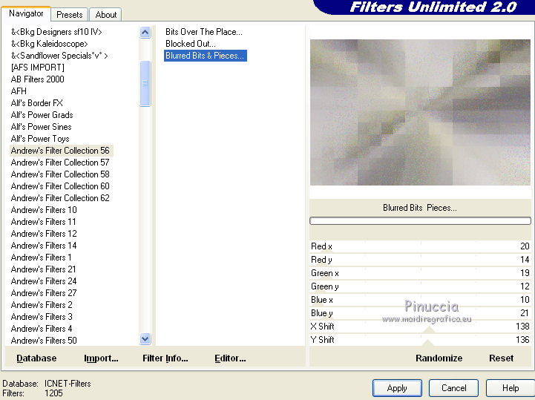Viewport: 535px width, 400px height.
Task: Apply the Blurred Bits & Pieces filter
Action: [x=397, y=388]
